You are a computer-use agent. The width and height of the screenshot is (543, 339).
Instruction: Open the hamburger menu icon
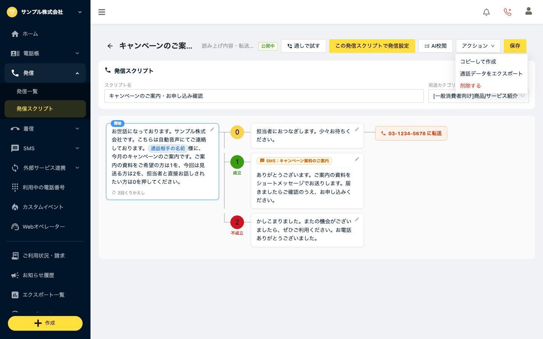[102, 12]
